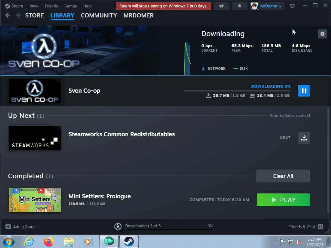Click the bottom Downloading 2 of 3 progress bar
Screen dimensions: 331x248
point(169,230)
